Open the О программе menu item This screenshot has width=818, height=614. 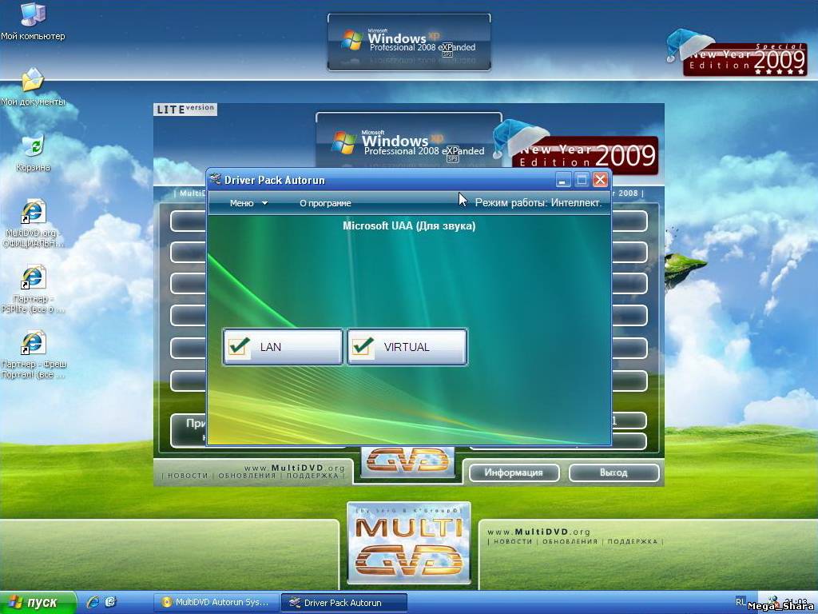(x=325, y=203)
